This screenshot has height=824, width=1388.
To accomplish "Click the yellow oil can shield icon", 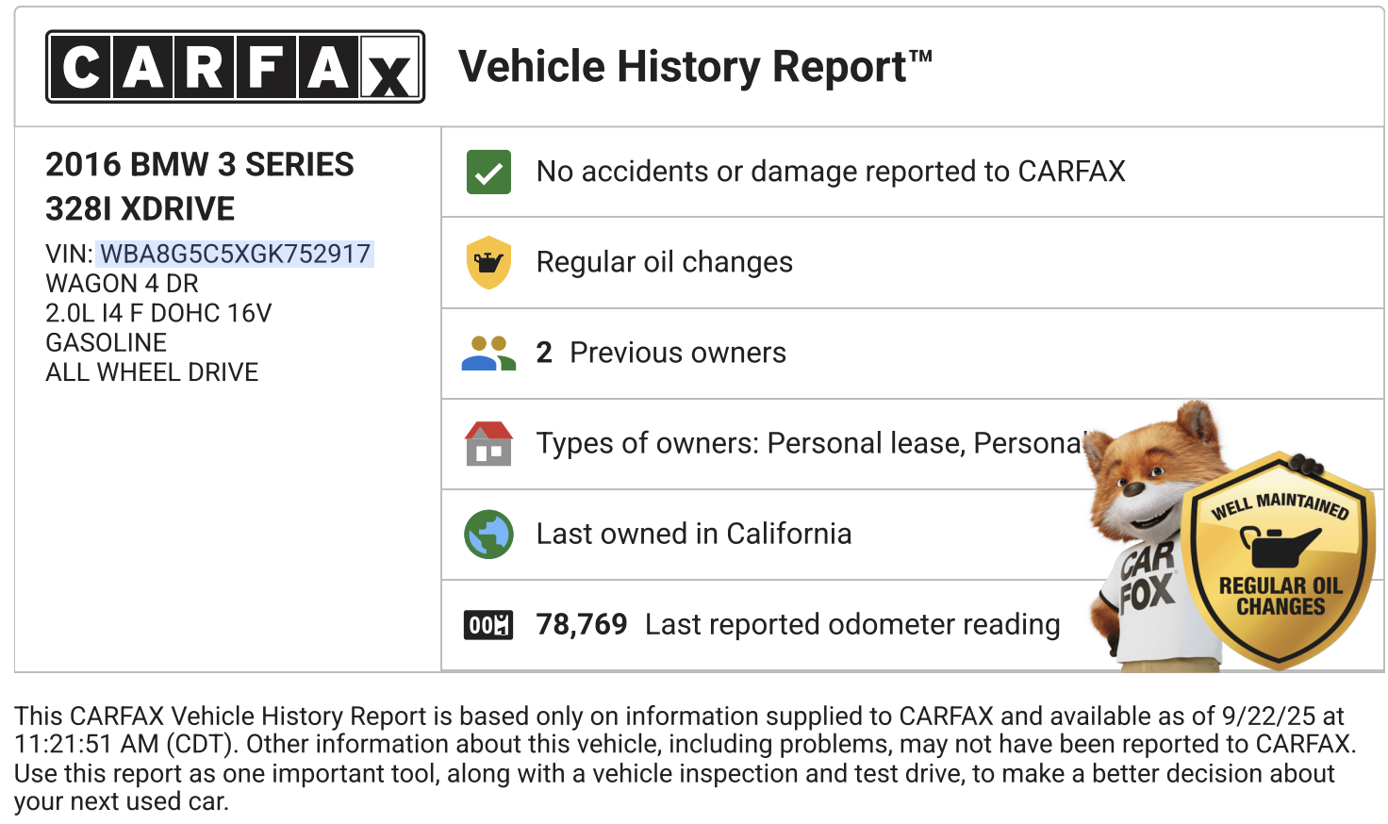I will coord(488,262).
